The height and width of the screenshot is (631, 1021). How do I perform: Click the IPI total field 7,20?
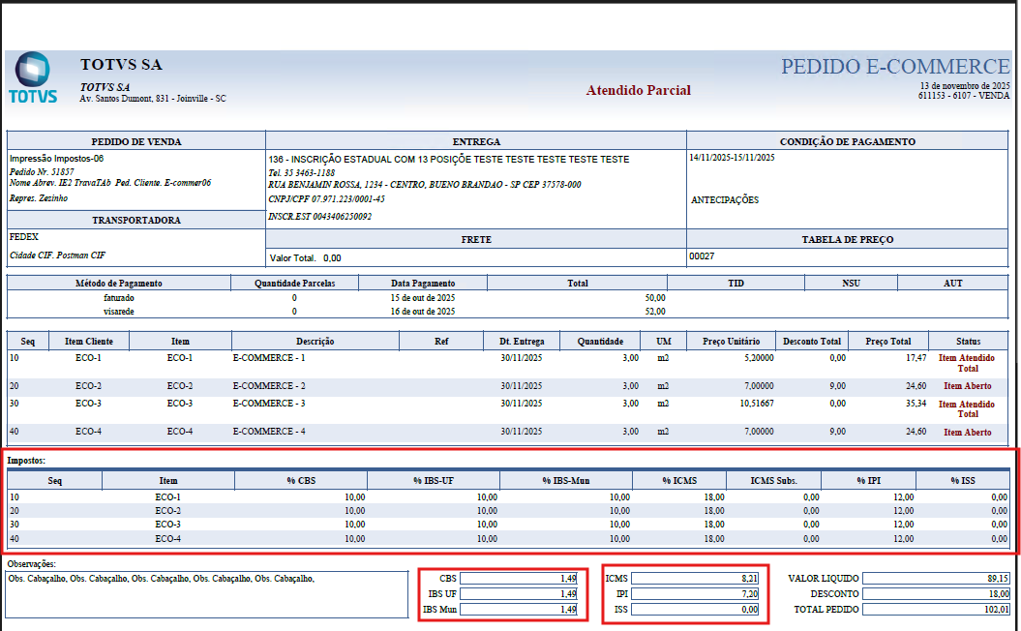[696, 594]
